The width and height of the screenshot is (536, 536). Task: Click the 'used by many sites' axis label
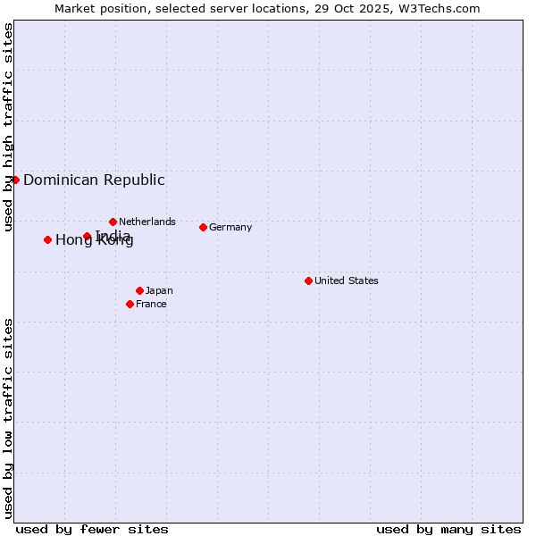448,529
